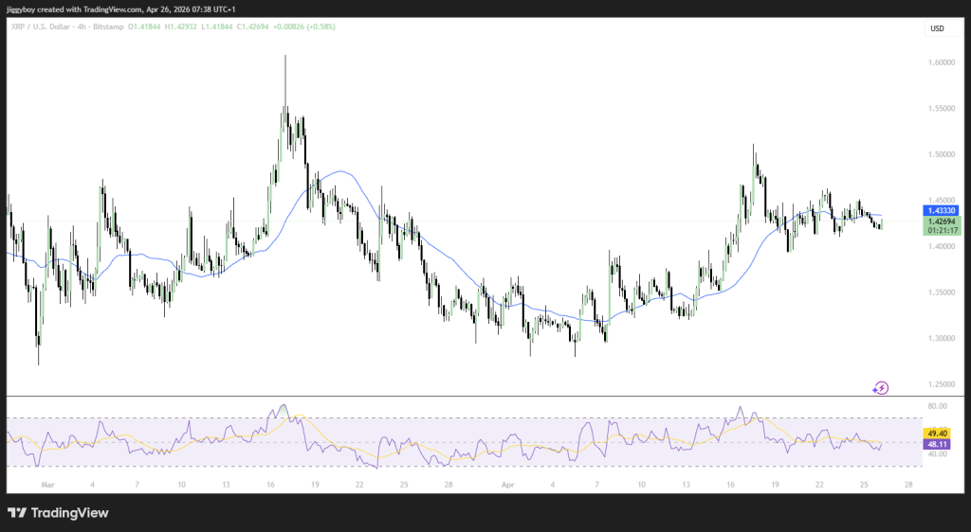Click the TradingView logo icon
Screen dimensions: 971x532
(17, 513)
